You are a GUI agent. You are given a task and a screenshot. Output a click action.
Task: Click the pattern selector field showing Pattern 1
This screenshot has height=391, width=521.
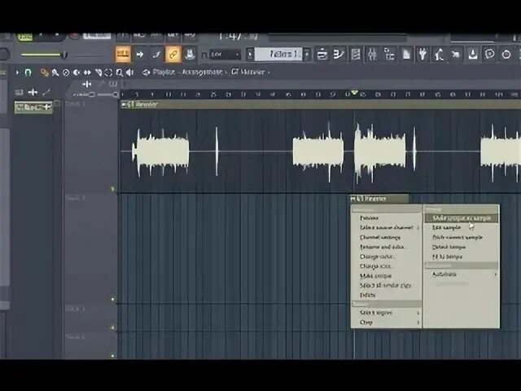[278, 54]
